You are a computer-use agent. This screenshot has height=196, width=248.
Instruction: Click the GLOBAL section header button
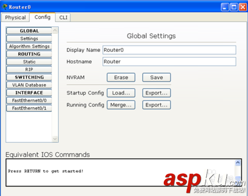[x=29, y=31]
